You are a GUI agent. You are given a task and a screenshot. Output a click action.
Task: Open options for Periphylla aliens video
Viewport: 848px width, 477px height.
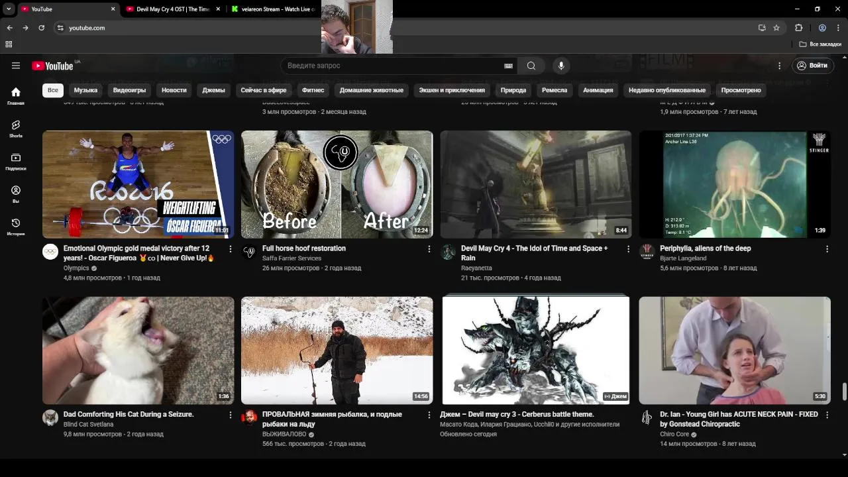(x=827, y=249)
